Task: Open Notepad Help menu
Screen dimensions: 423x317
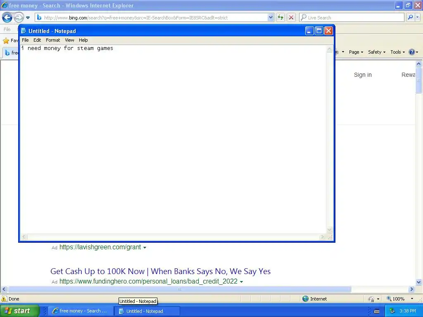Action: coord(83,40)
